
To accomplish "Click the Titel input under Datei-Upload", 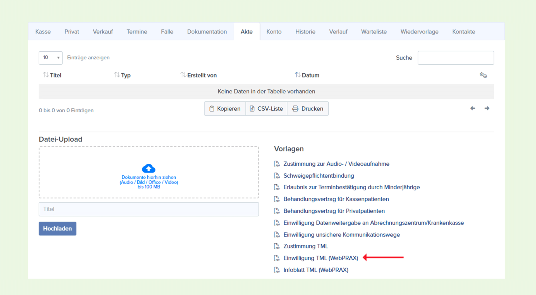I will pos(149,209).
